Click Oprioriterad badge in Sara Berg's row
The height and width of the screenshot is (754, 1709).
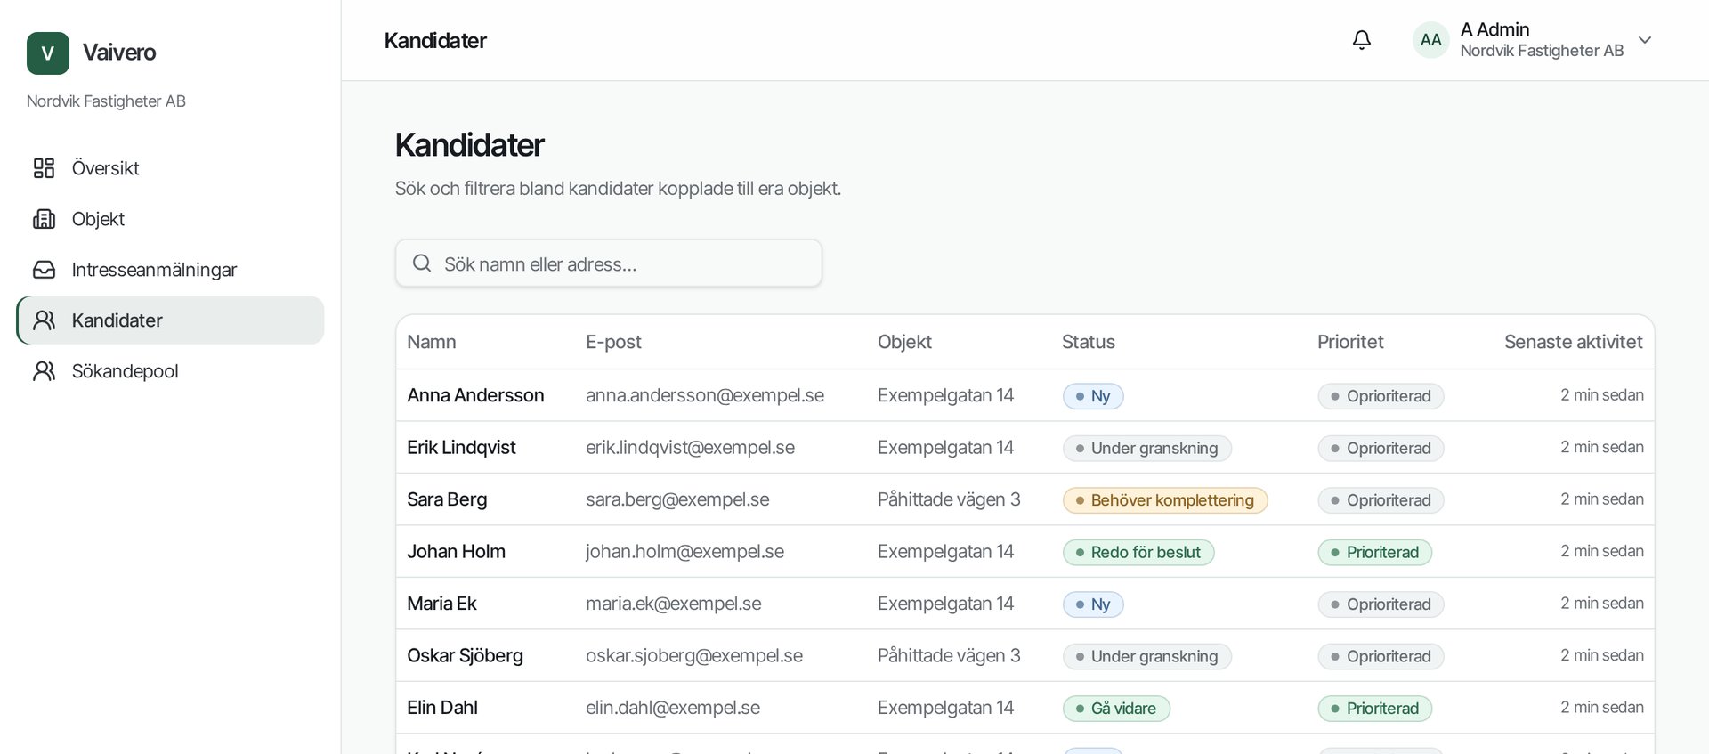click(1381, 500)
